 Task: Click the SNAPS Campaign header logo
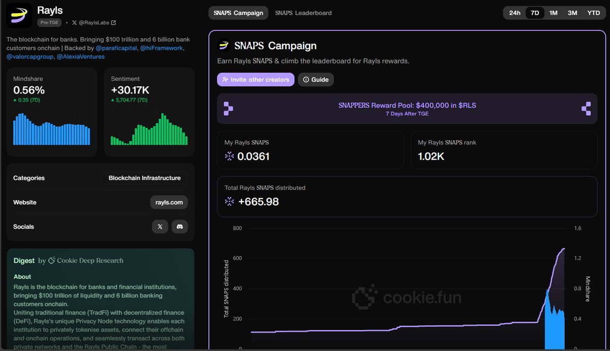[224, 46]
